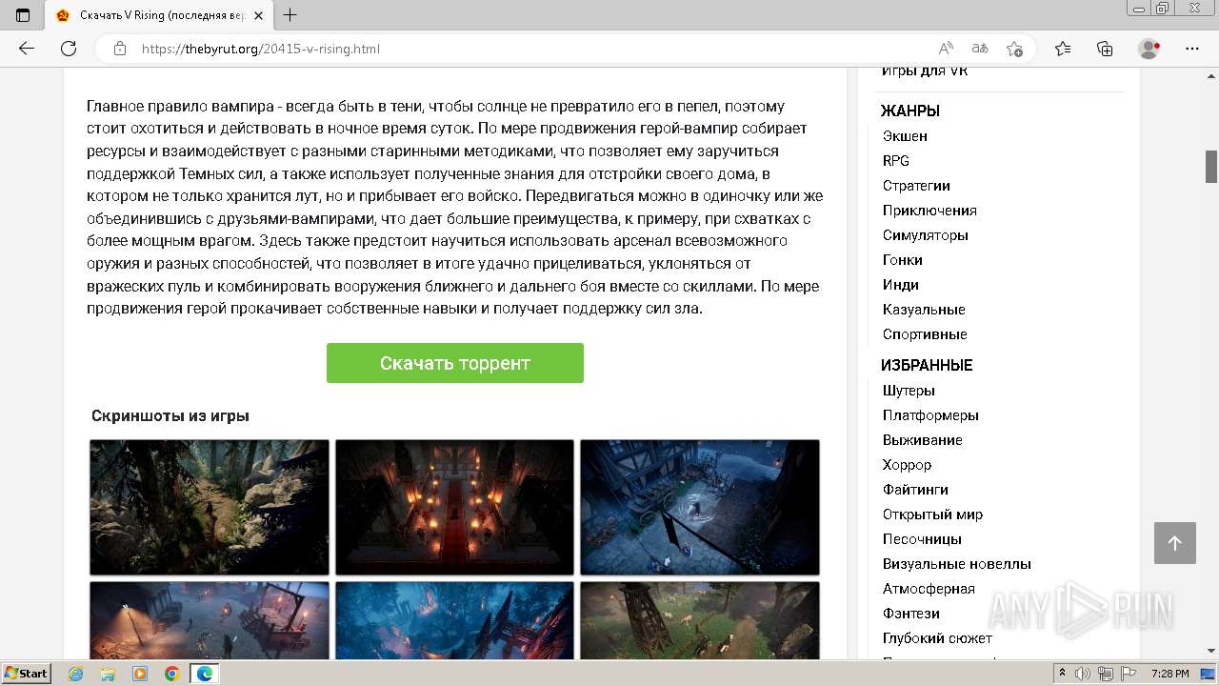Open the Песочницы category

(x=922, y=539)
